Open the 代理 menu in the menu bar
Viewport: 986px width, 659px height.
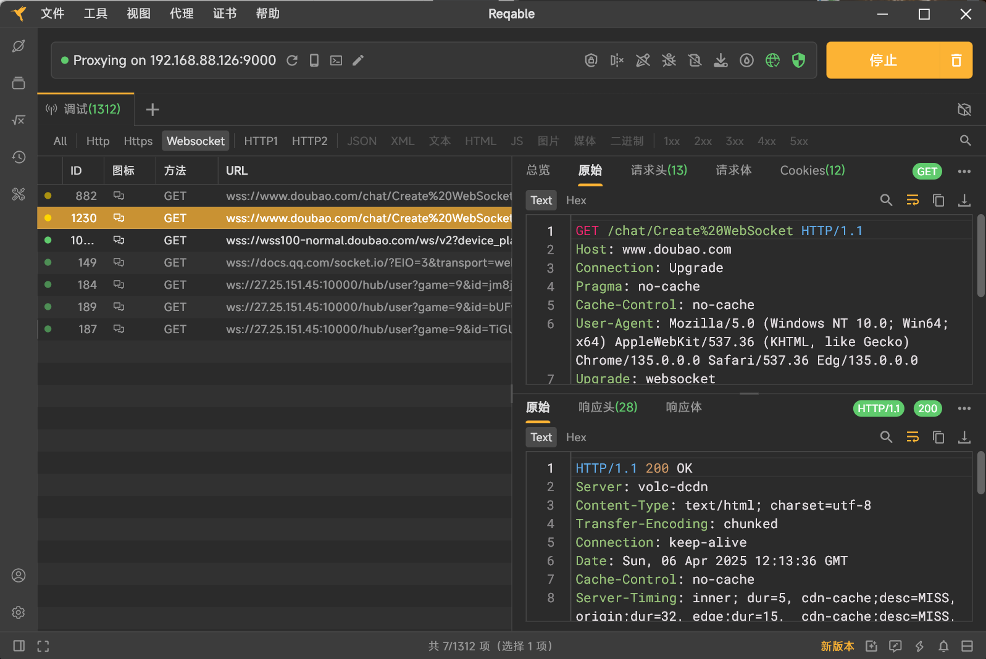182,14
